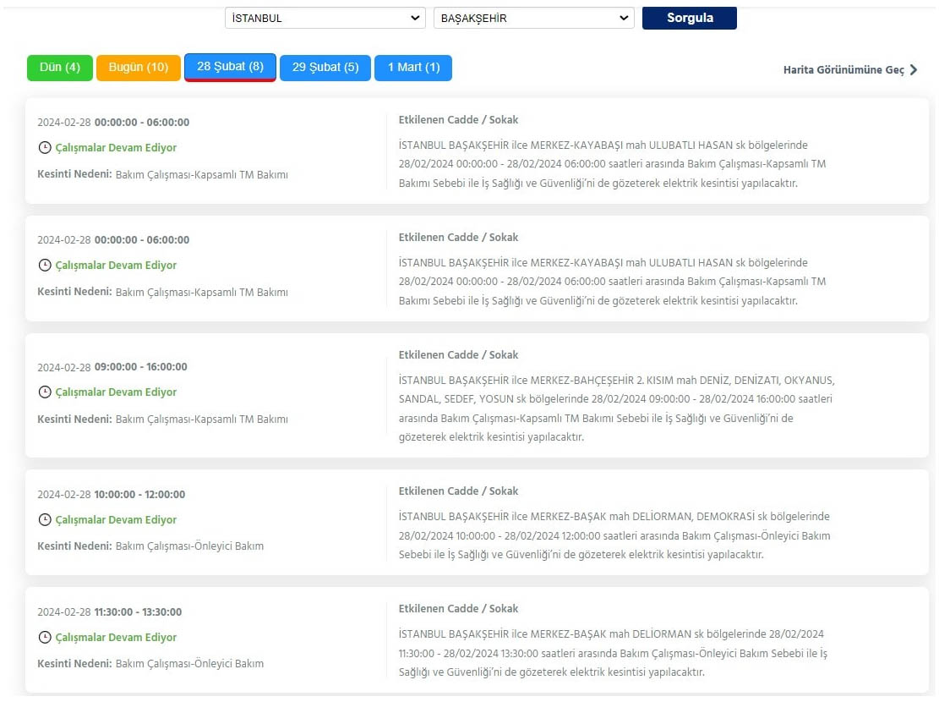Click the 2024-02-28 11:30:00 - 13:30:00 time label
Image resolution: width=939 pixels, height=702 pixels.
tap(110, 612)
